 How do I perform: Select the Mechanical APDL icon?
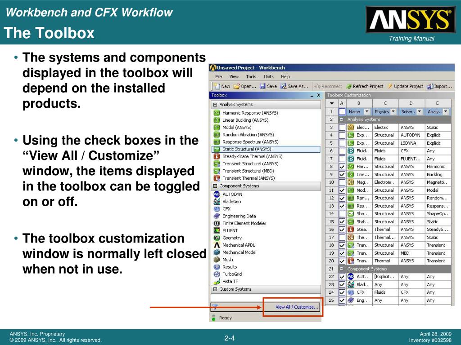pyautogui.click(x=217, y=245)
